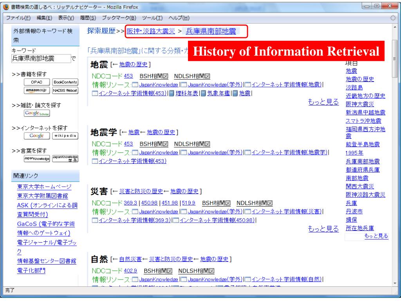
Task: Open the 履歴(S) menu
Action: click(x=88, y=18)
